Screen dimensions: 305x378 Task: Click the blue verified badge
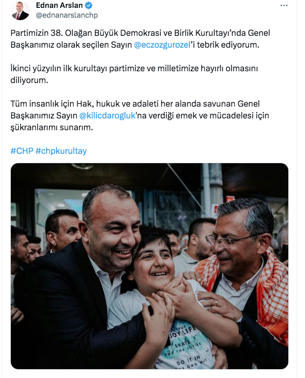[89, 5]
